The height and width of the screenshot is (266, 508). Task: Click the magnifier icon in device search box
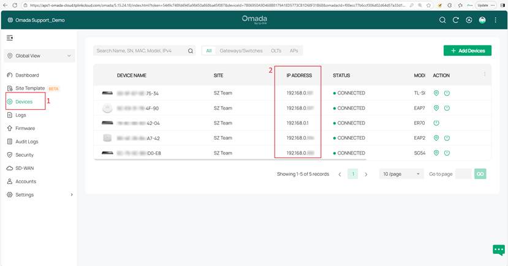191,51
